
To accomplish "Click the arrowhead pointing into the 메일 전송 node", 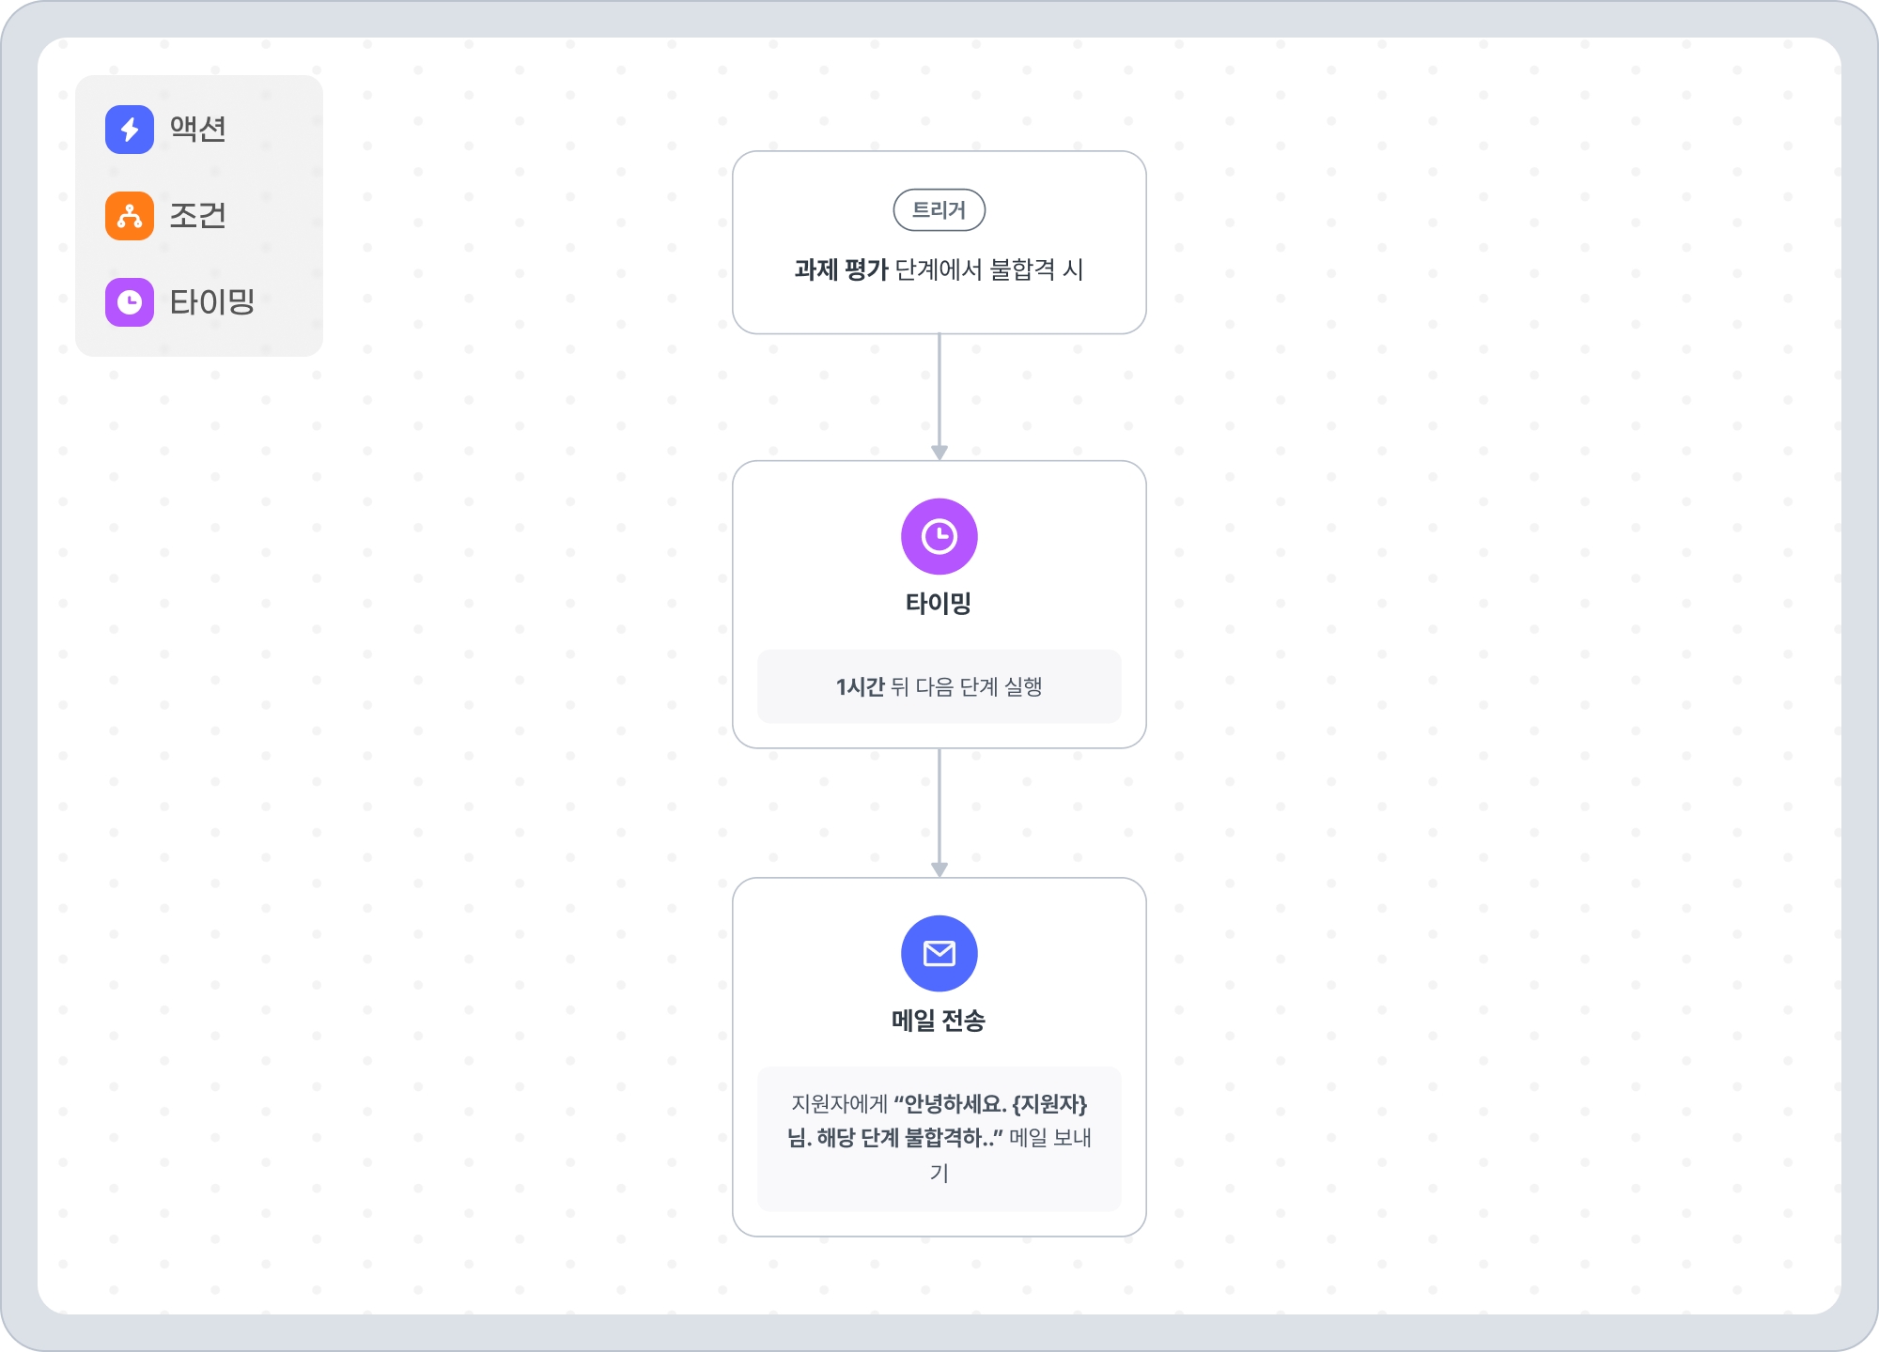I will pyautogui.click(x=939, y=869).
